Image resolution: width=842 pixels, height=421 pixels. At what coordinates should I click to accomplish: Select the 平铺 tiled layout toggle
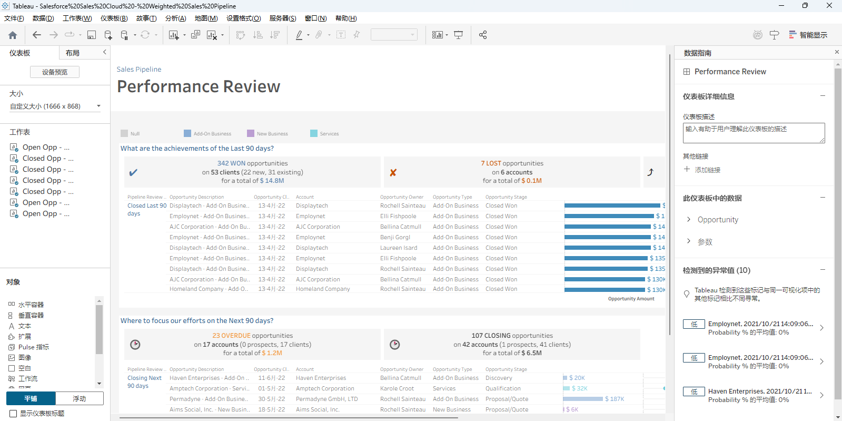tap(31, 399)
